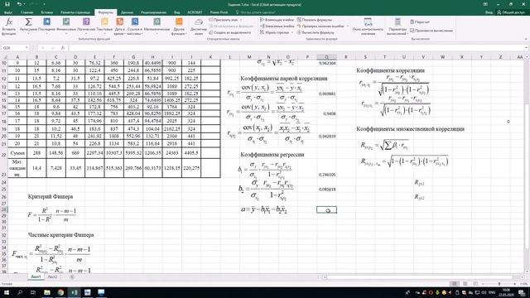Viewport: 530px width, 298px height.
Task: Click Create from Selection
Action: pyautogui.click(x=230, y=32)
